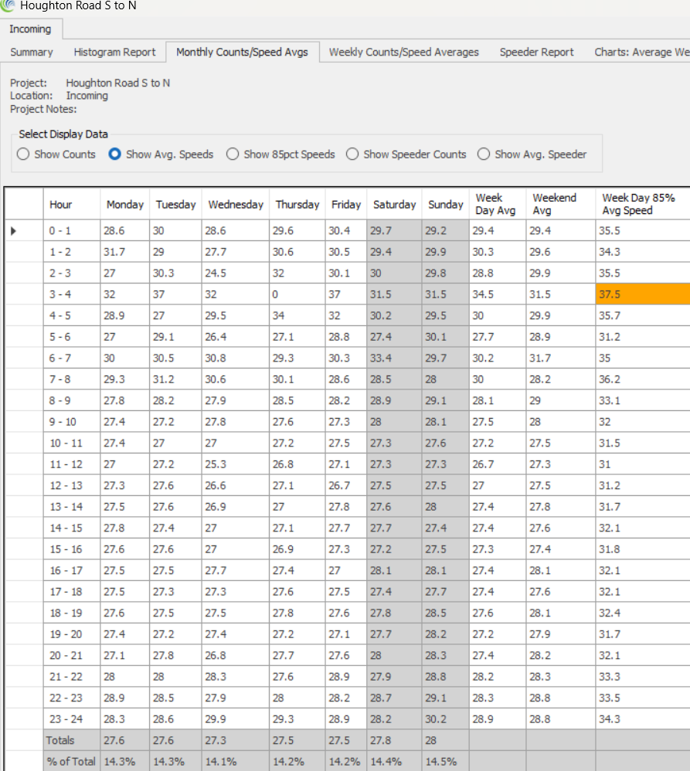The image size is (690, 771).
Task: Select the Incoming top-level tab
Action: pos(30,29)
